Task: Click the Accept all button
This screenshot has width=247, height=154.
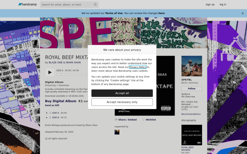Action: click(x=122, y=93)
